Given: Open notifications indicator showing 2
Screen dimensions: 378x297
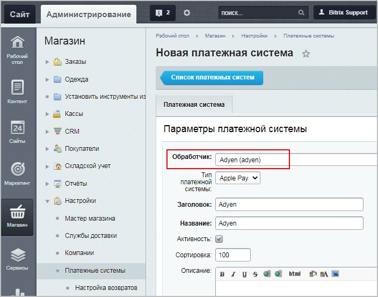Looking at the screenshot, I should [x=163, y=13].
